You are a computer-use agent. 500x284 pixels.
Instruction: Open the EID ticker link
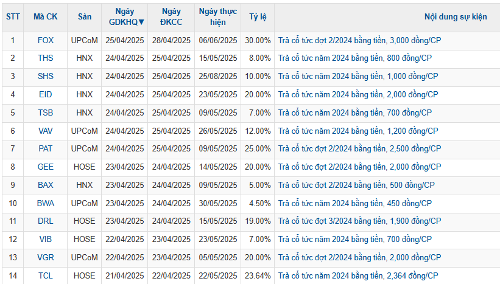coord(45,95)
